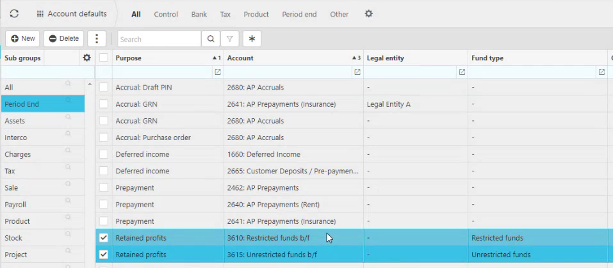Click search icon beside Sale sub group
Viewport: 613px width, 268px height.
(x=68, y=184)
